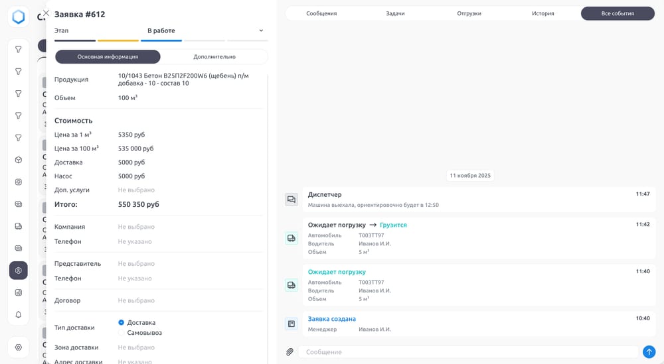
Task: Open the Компания selection field
Action: [x=136, y=227]
